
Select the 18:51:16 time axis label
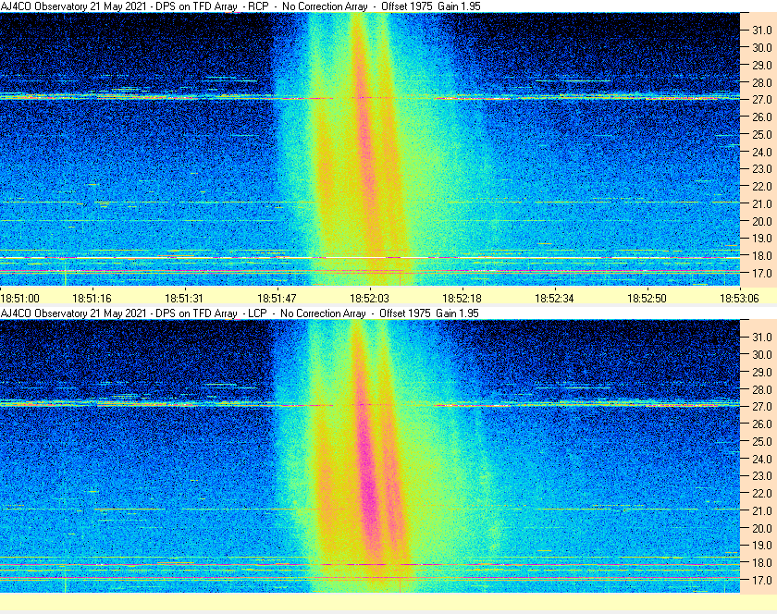tap(92, 299)
